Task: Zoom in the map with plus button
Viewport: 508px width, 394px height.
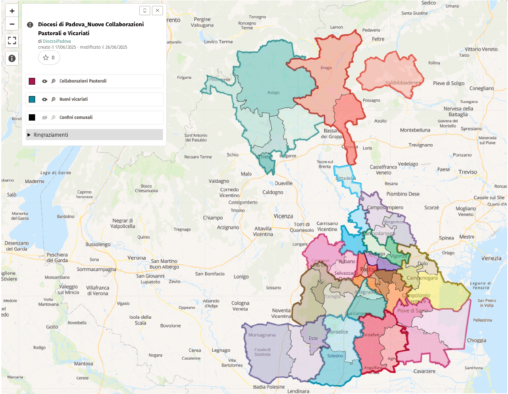Action: pos(12,11)
